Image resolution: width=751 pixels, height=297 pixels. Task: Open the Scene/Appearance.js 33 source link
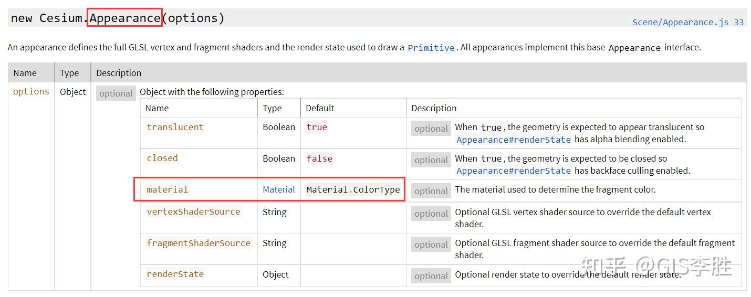[687, 22]
